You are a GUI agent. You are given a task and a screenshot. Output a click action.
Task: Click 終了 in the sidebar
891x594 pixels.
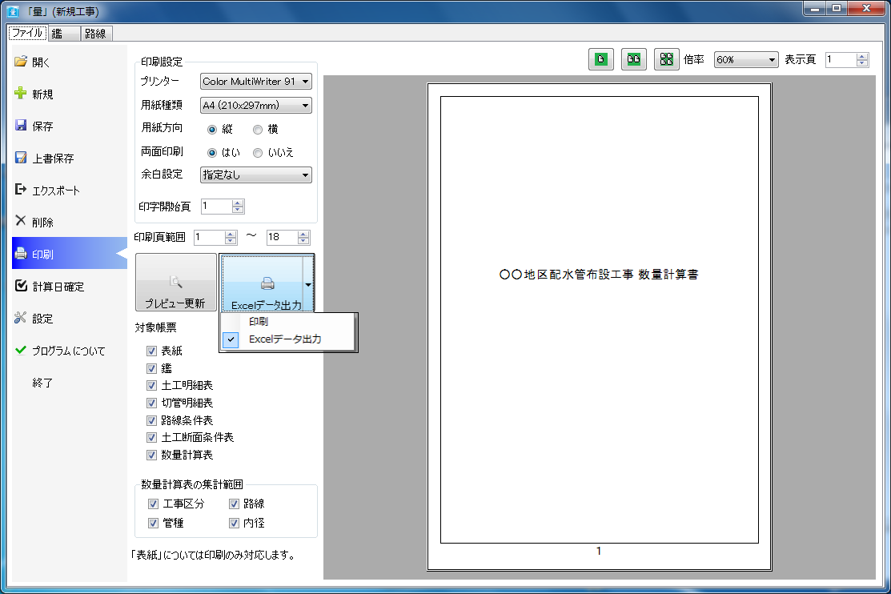click(43, 383)
